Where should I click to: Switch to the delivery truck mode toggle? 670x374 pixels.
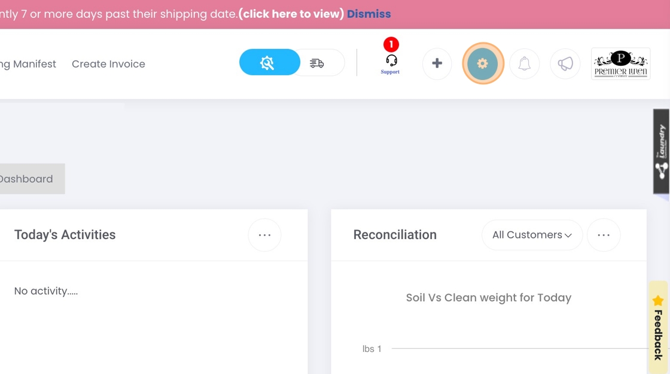(x=317, y=63)
